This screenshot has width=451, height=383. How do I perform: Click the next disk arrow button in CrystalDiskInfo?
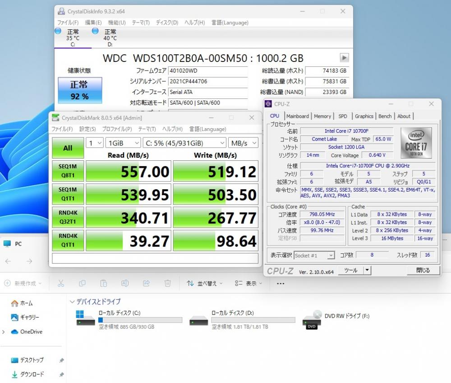point(344,58)
